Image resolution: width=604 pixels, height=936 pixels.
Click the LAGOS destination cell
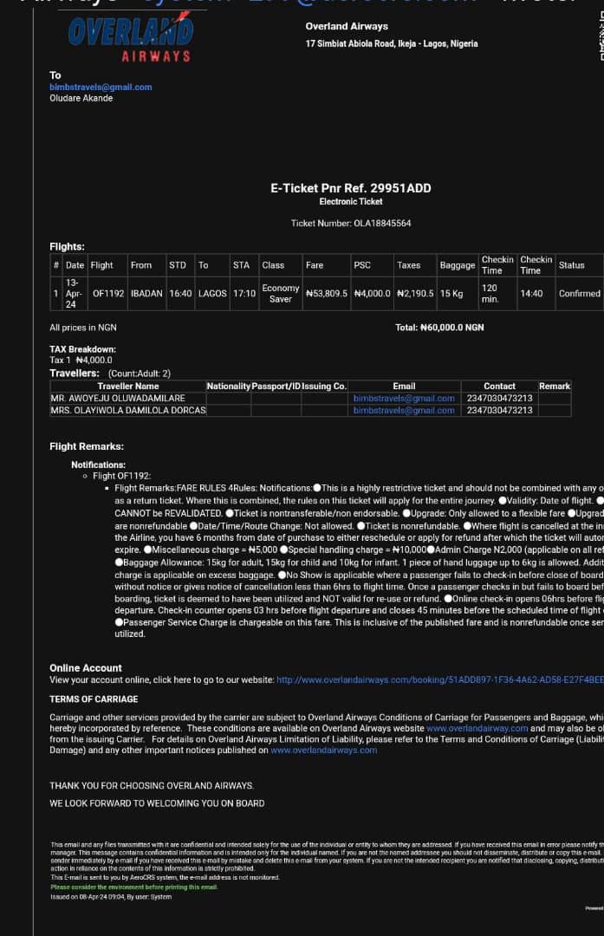(x=212, y=294)
